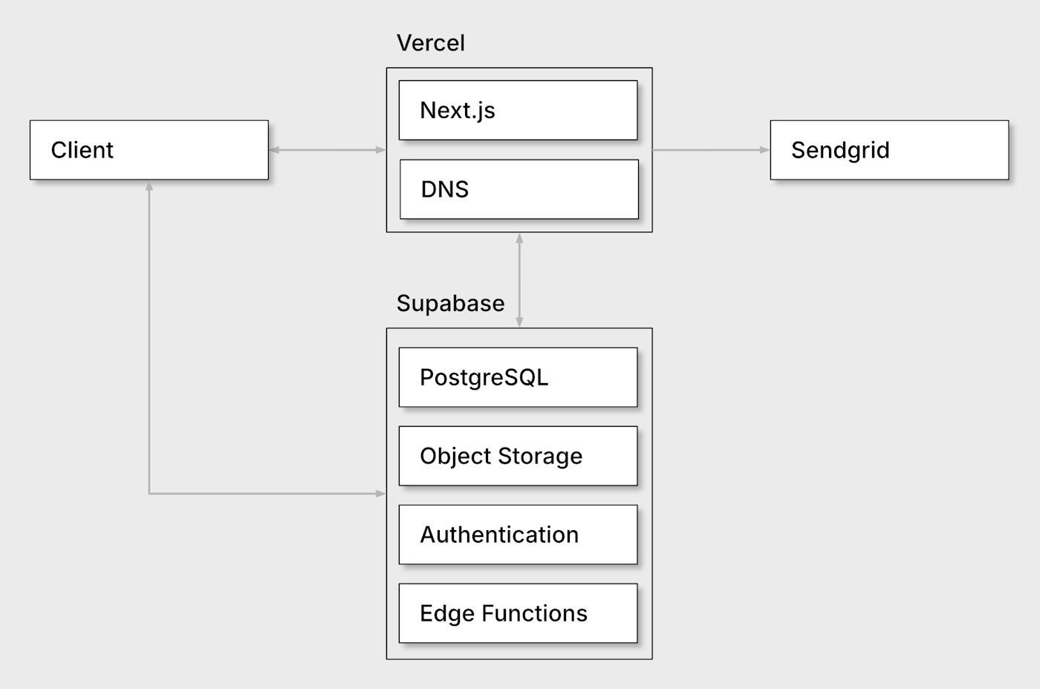Select the arrowhead at top of Supabase container
The height and width of the screenshot is (689, 1040).
click(519, 321)
